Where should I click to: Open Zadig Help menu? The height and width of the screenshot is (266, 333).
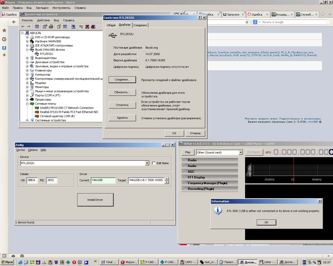(43, 150)
